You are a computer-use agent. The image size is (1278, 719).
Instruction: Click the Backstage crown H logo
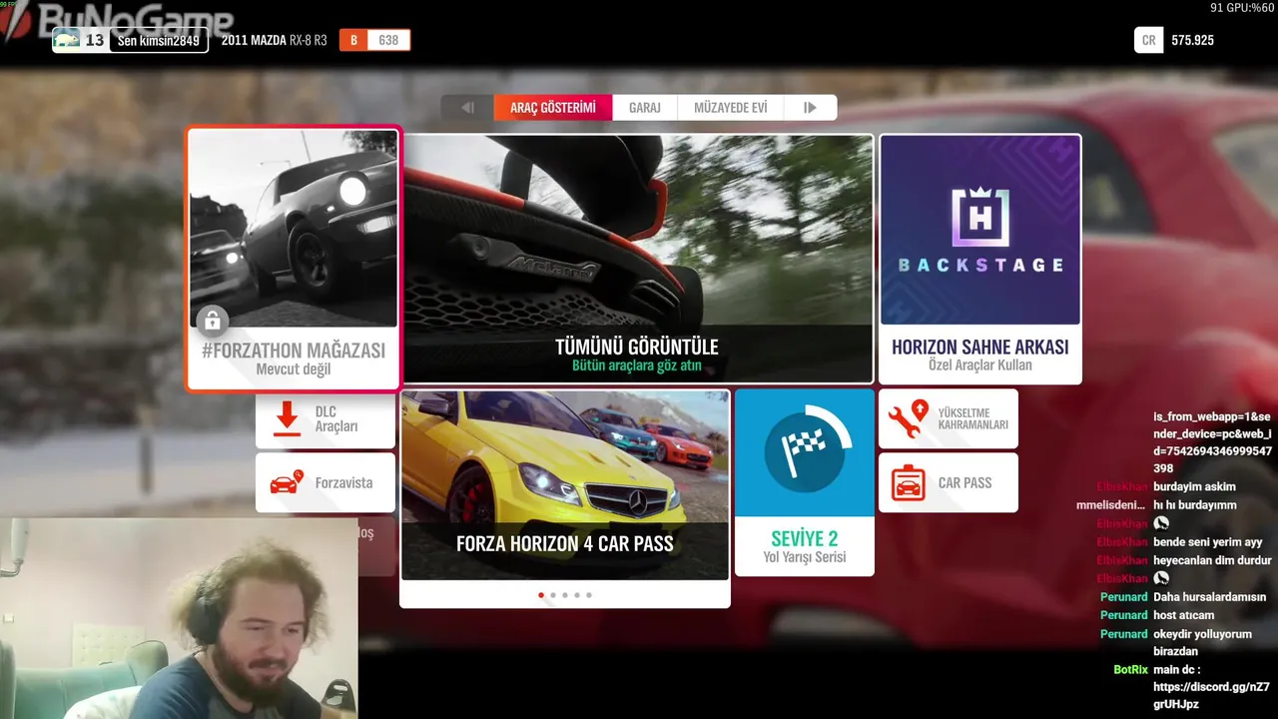979,216
